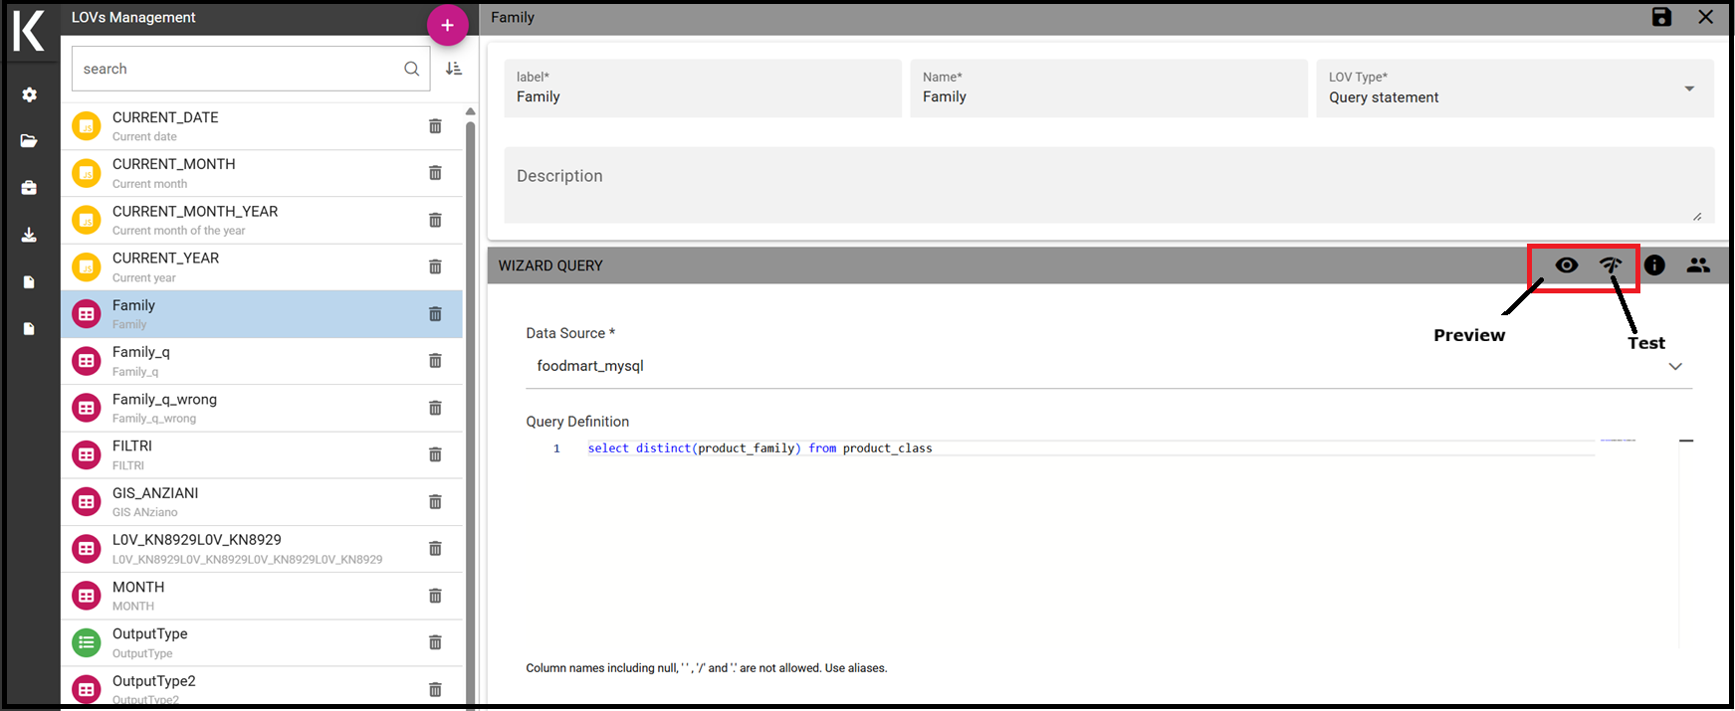Select LOV_KN8929LOV_KN8929 list item
This screenshot has height=711, width=1735.
262,549
